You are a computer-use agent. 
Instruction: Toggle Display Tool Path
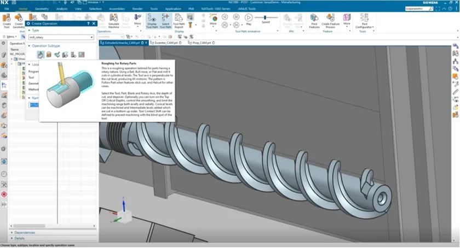[152, 21]
